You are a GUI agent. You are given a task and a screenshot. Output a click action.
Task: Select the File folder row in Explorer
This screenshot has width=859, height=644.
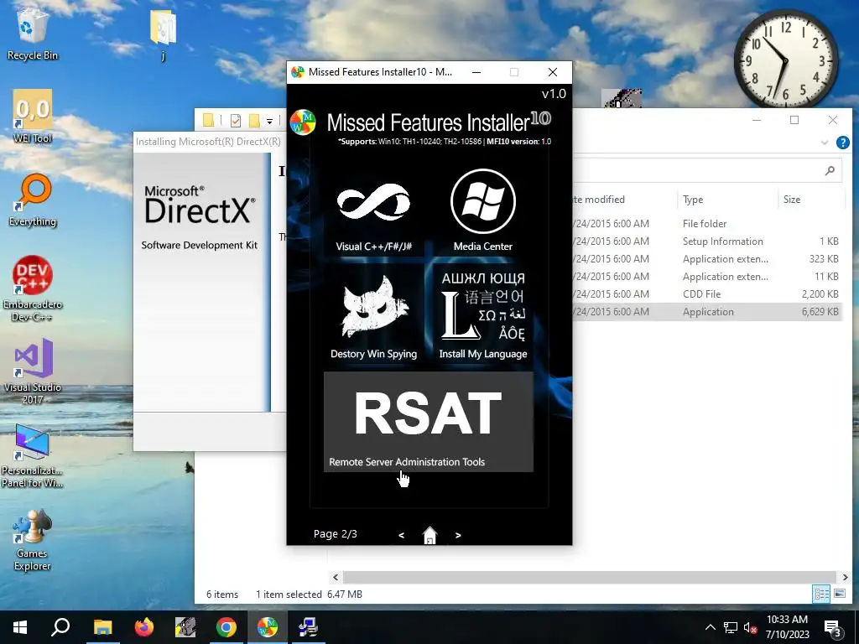pos(707,223)
